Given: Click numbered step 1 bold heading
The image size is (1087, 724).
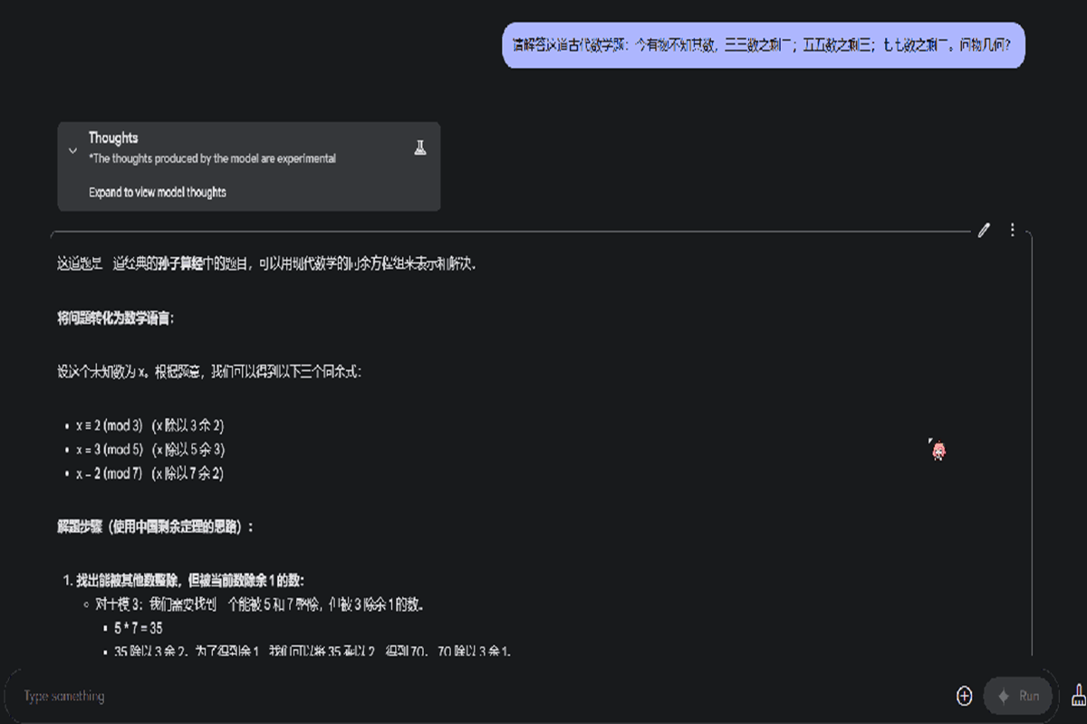Looking at the screenshot, I should tap(190, 580).
